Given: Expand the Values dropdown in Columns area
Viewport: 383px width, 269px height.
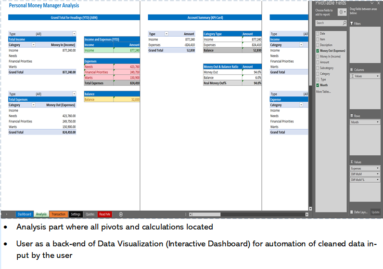Looking at the screenshot, I should point(378,76).
